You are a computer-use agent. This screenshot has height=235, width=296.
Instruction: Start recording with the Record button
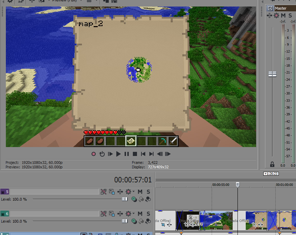[93, 154]
